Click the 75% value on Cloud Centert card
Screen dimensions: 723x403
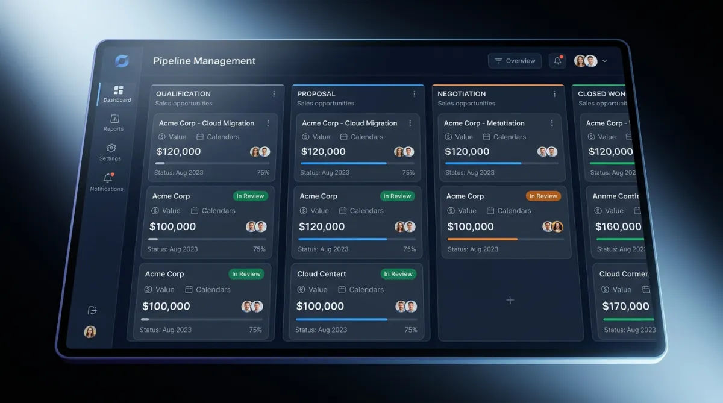(411, 330)
